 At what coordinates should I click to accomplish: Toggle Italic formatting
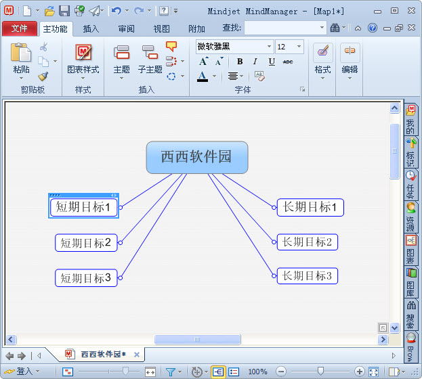pos(255,62)
